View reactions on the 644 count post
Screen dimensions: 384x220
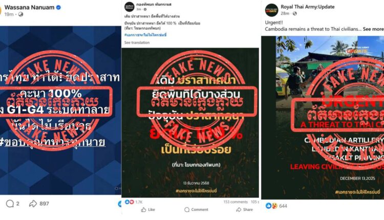coord(271,206)
